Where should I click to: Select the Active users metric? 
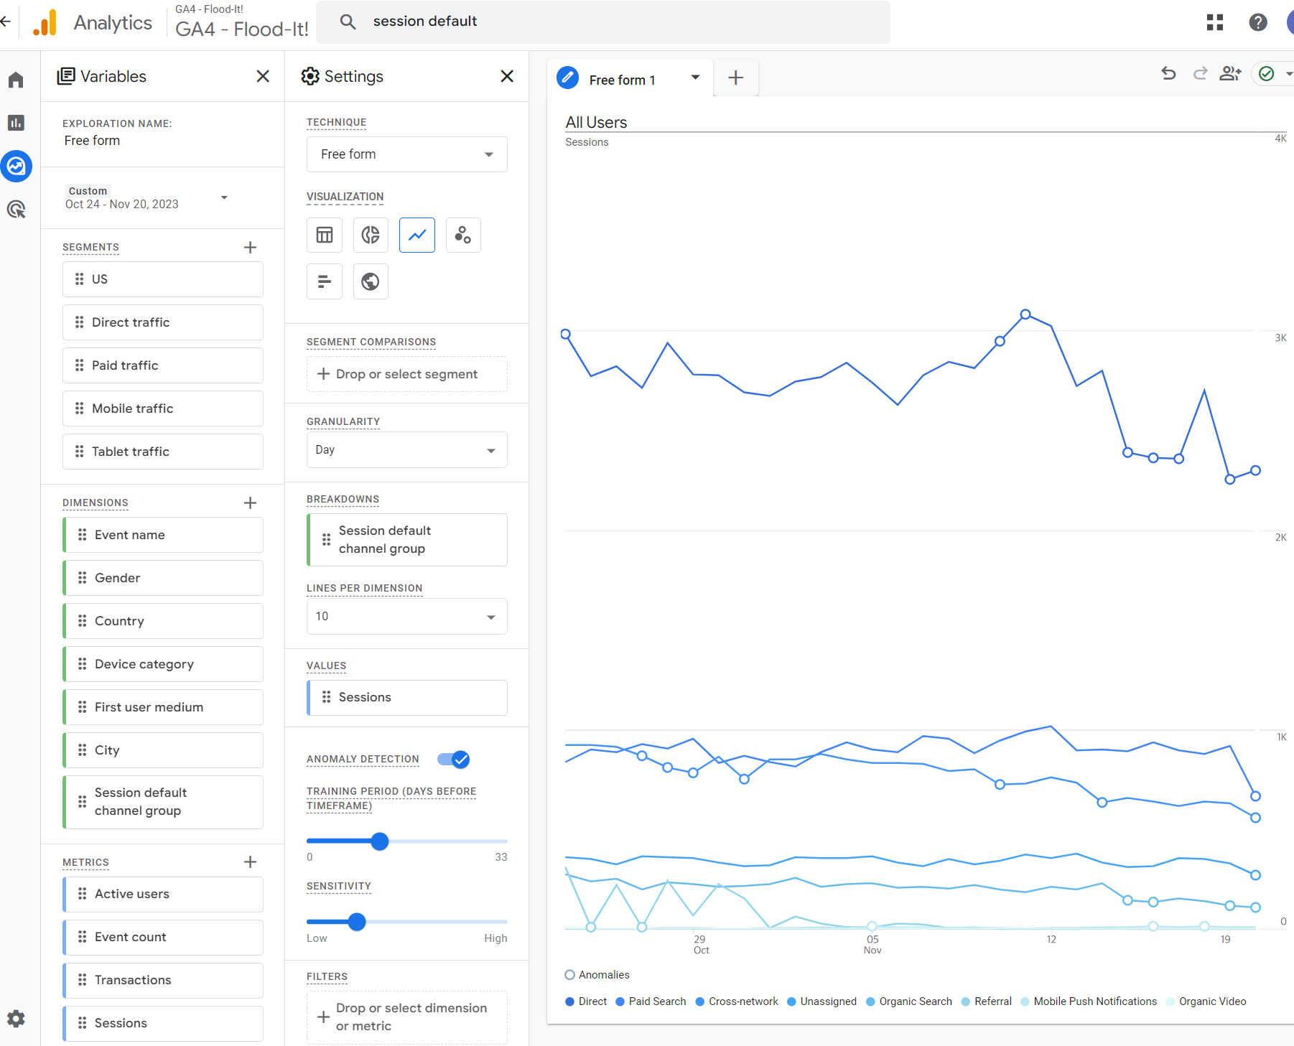(163, 895)
